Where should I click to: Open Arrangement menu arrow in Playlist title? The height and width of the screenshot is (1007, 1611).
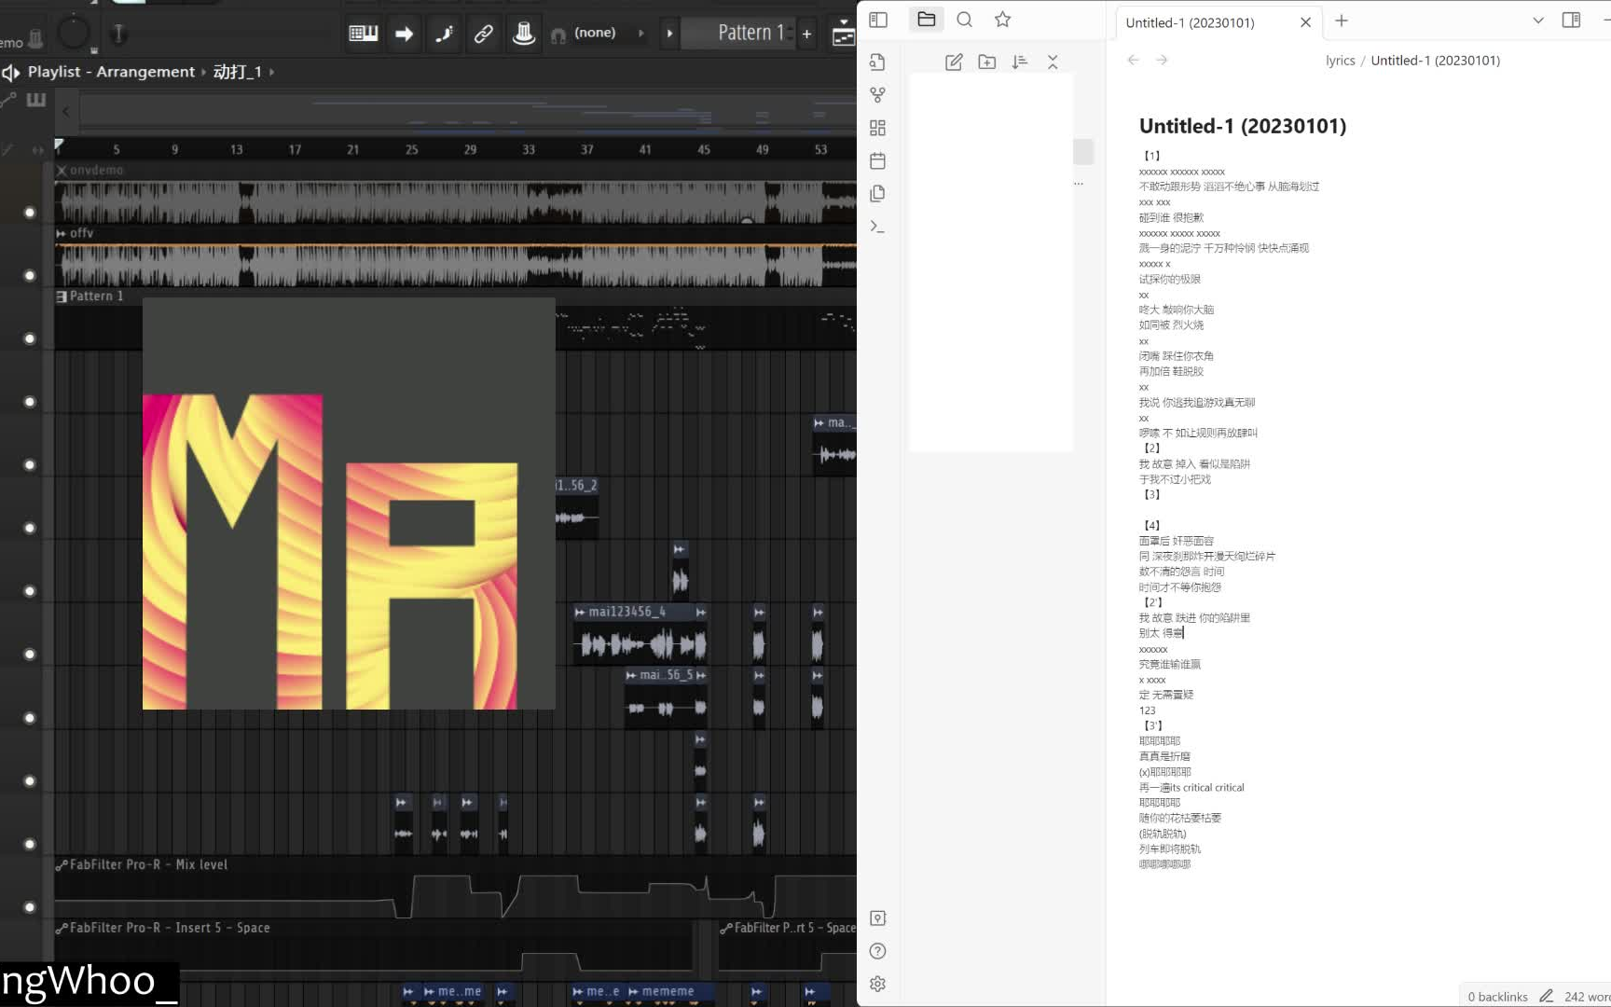pyautogui.click(x=203, y=72)
